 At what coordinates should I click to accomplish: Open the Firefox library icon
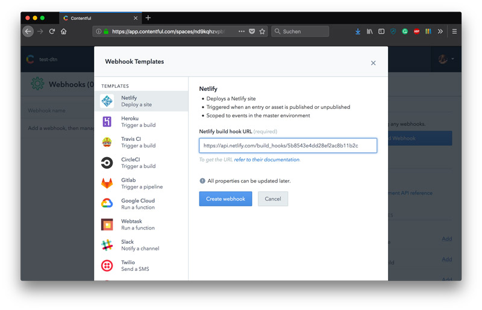tap(369, 31)
